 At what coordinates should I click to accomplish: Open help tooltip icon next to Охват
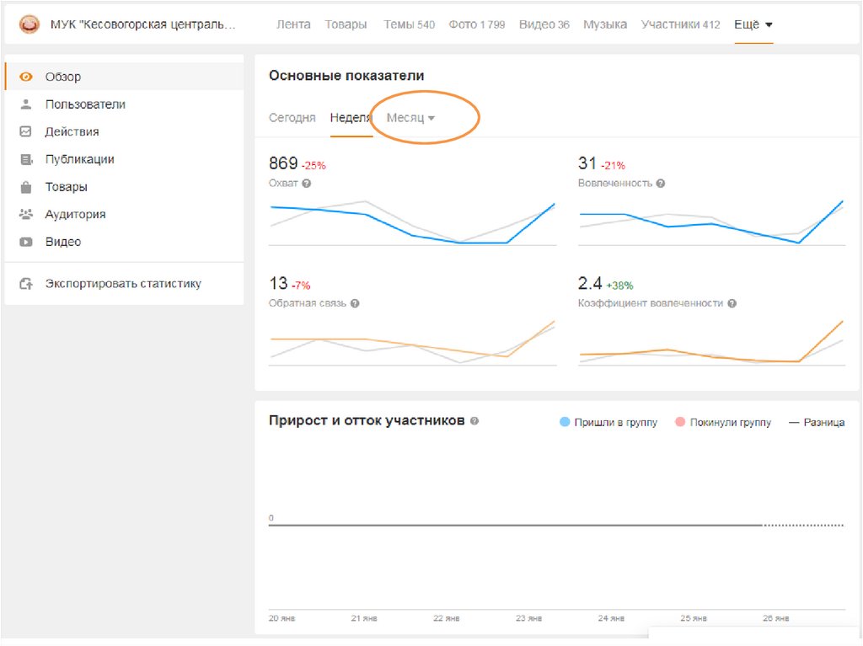307,183
